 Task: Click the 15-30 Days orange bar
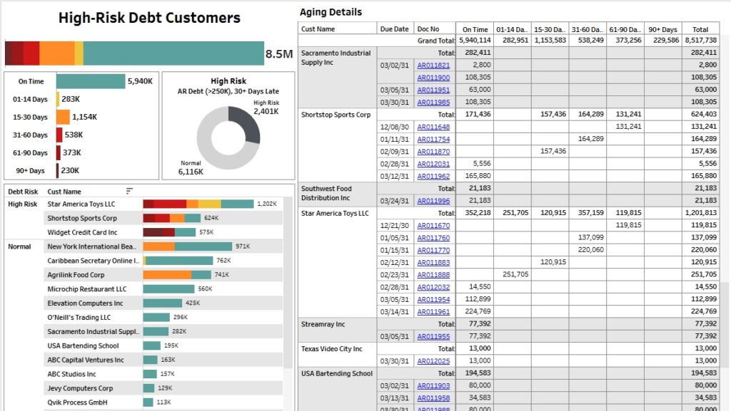[63, 117]
